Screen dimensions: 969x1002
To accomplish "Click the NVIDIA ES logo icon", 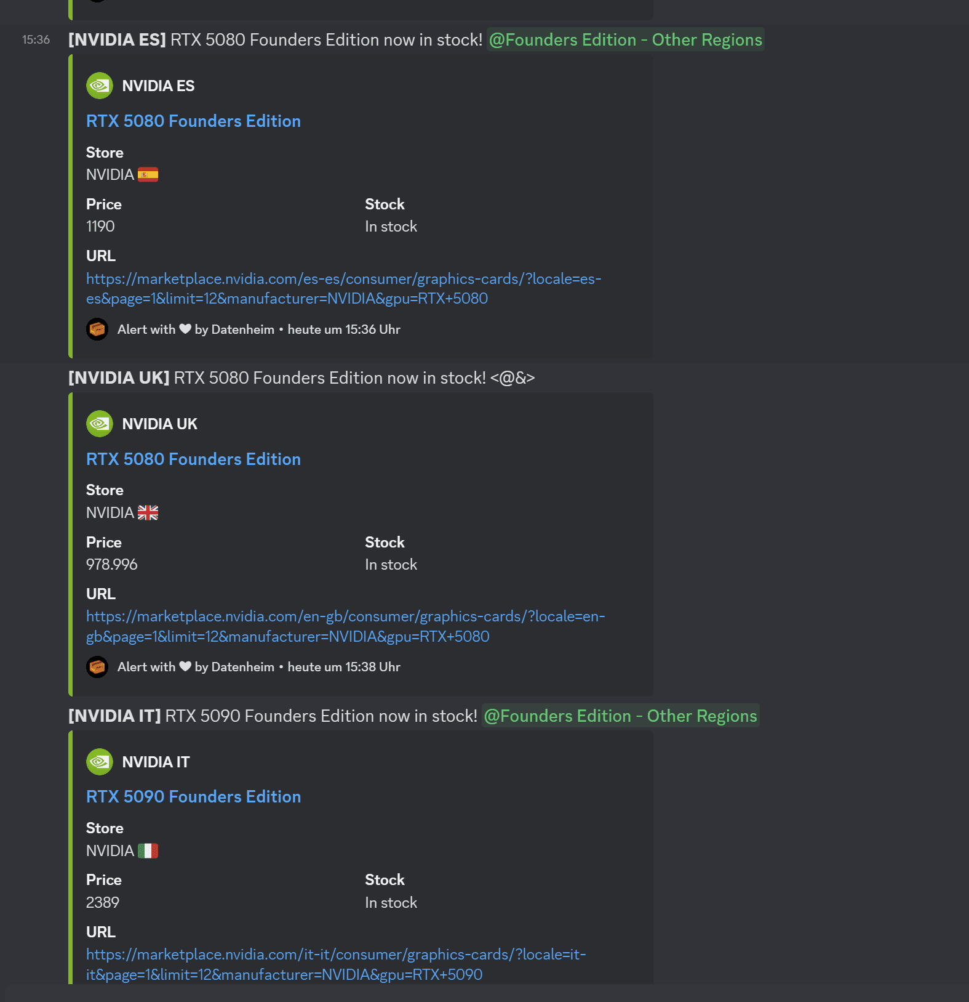I will click(x=99, y=86).
